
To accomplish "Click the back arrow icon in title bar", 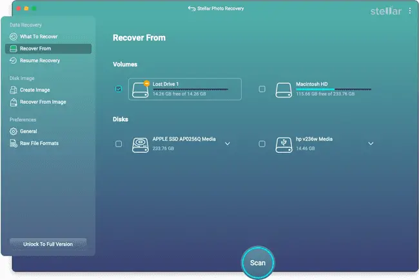I will (191, 8).
